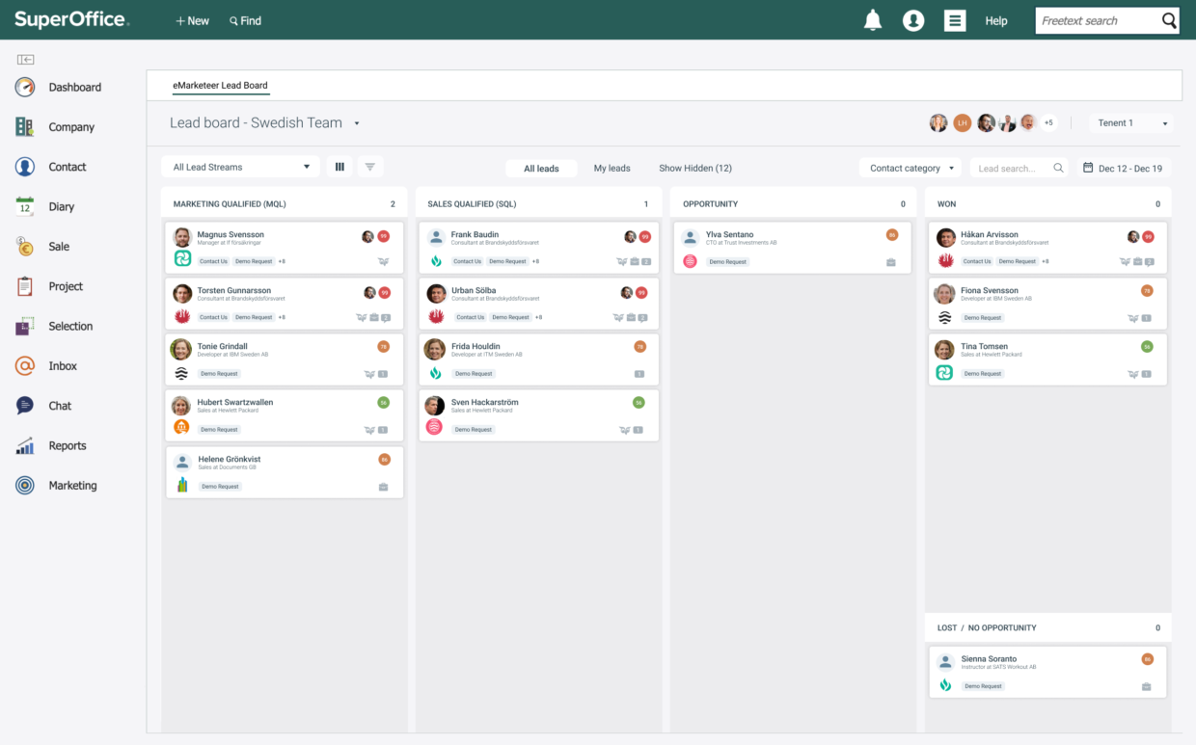
Task: Open the All Lead Streams dropdown
Action: click(239, 166)
